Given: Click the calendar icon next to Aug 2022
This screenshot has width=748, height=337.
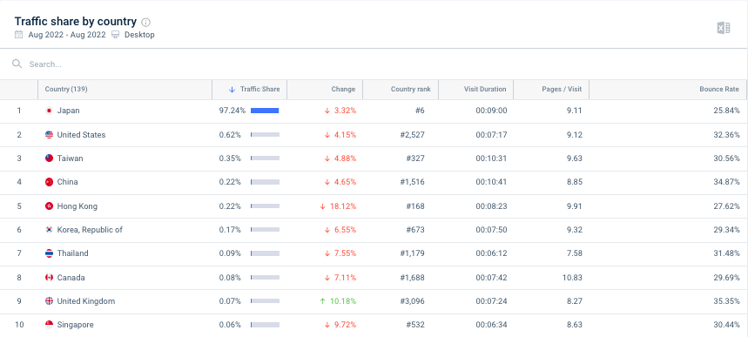Looking at the screenshot, I should [18, 34].
